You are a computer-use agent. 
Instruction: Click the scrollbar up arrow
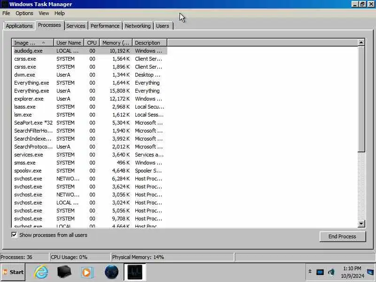pyautogui.click(x=361, y=43)
